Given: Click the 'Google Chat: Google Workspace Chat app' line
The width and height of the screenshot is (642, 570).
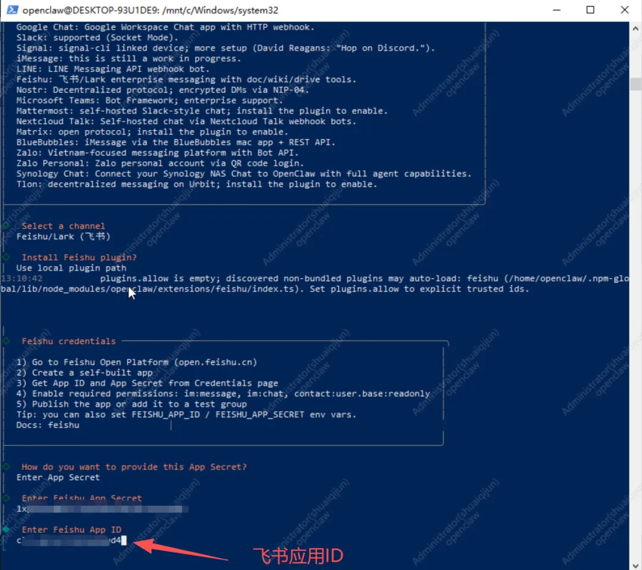Looking at the screenshot, I should (x=165, y=27).
